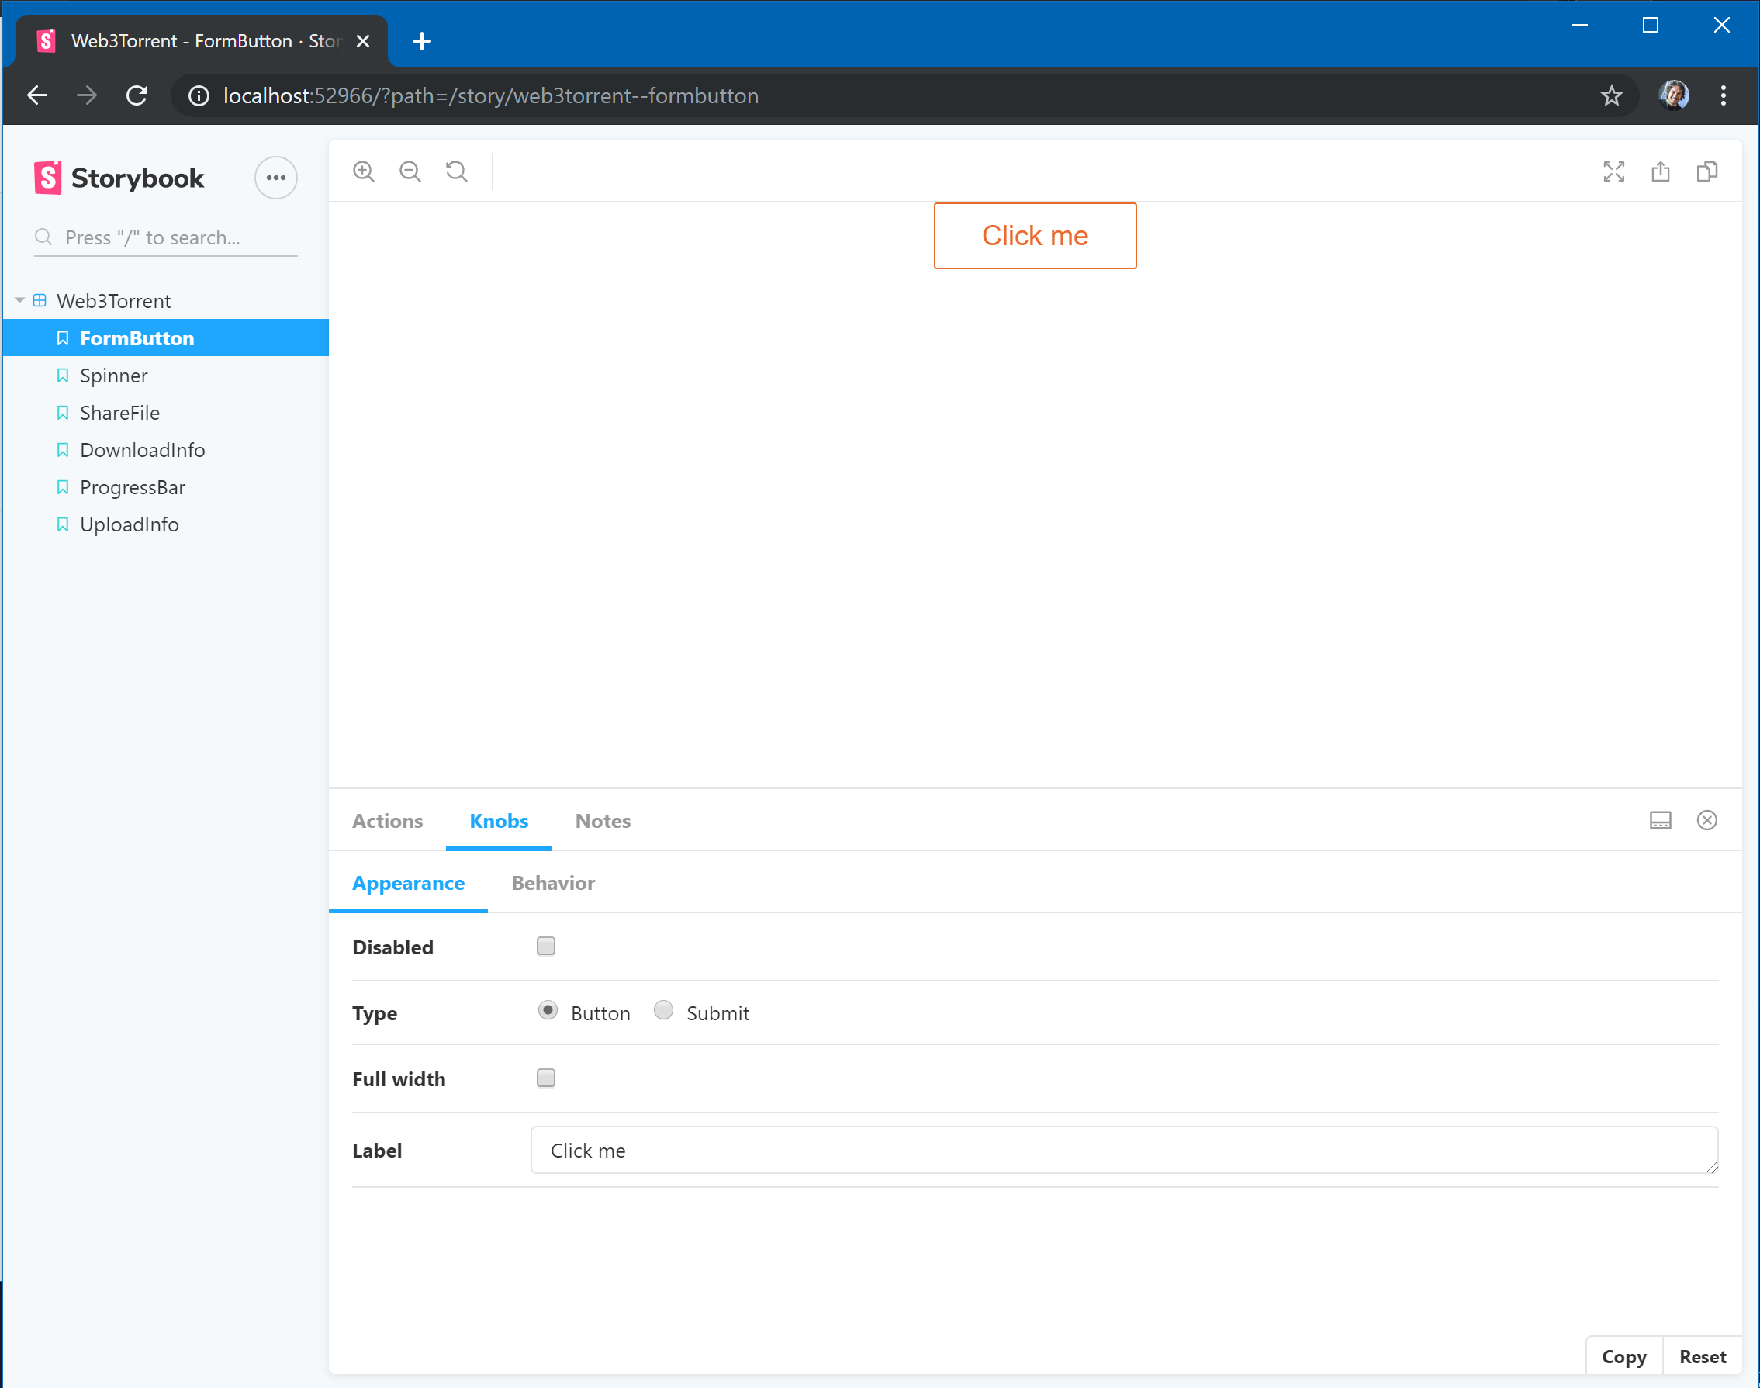Enter full screen preview mode
Image resolution: width=1760 pixels, height=1388 pixels.
coord(1613,171)
